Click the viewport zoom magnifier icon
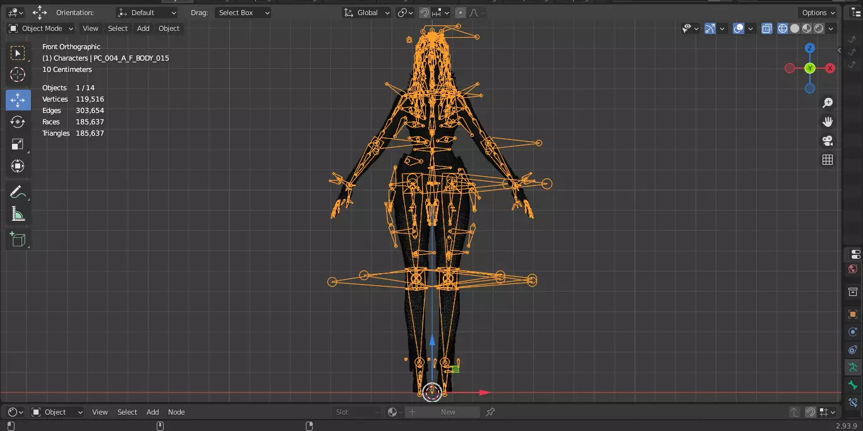The image size is (863, 431). pos(828,103)
